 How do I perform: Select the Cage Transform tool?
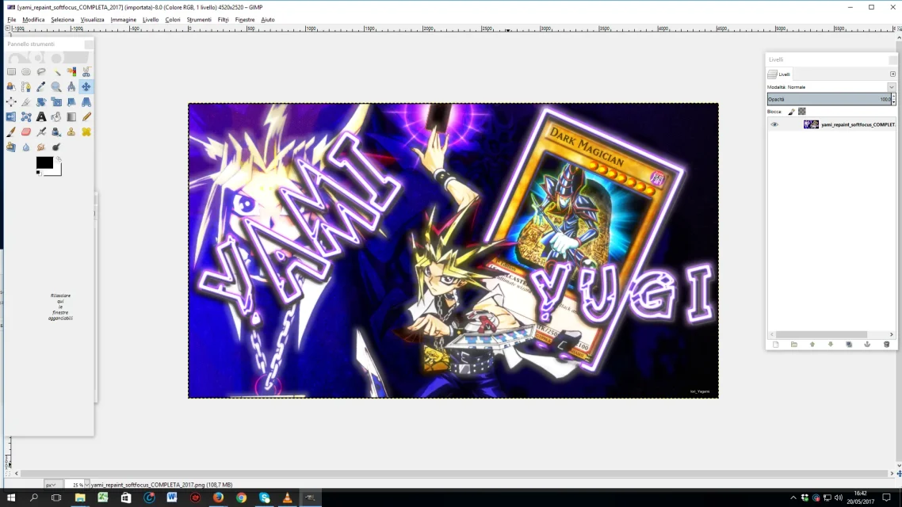coord(26,116)
